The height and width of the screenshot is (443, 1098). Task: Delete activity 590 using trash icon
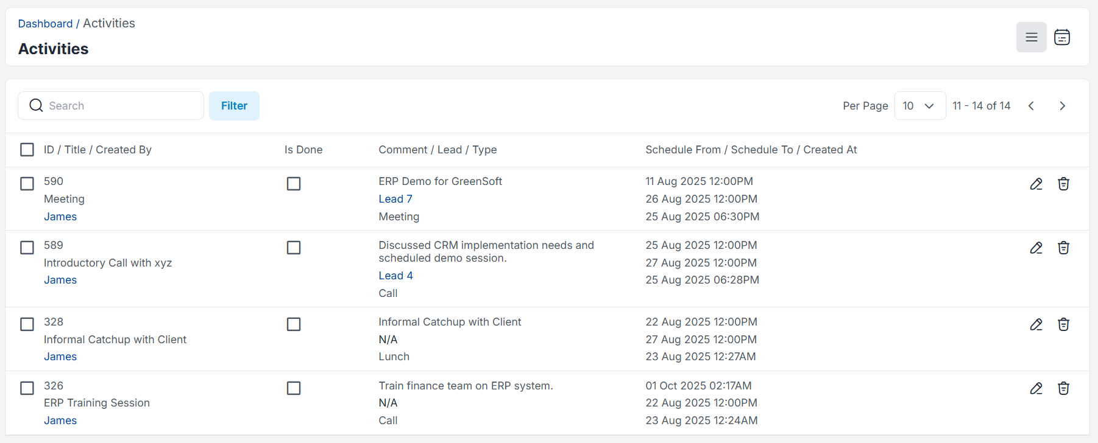(x=1063, y=184)
